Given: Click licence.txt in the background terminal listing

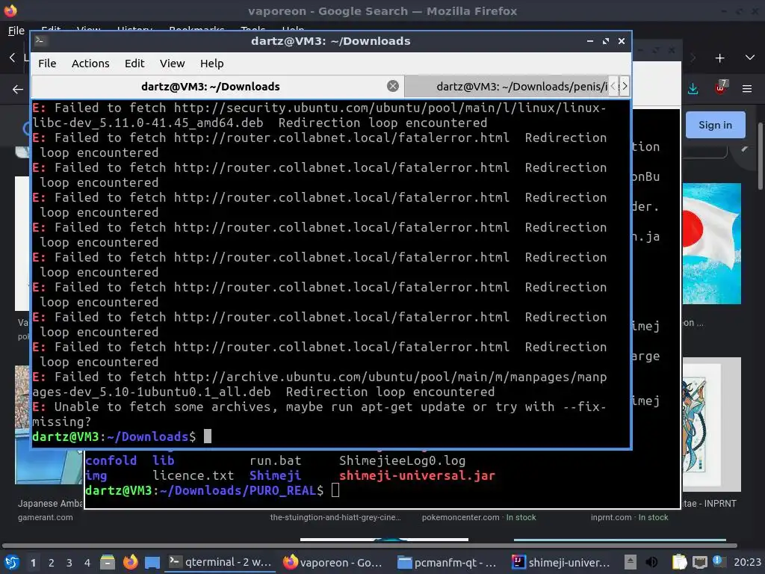Looking at the screenshot, I should tap(193, 475).
